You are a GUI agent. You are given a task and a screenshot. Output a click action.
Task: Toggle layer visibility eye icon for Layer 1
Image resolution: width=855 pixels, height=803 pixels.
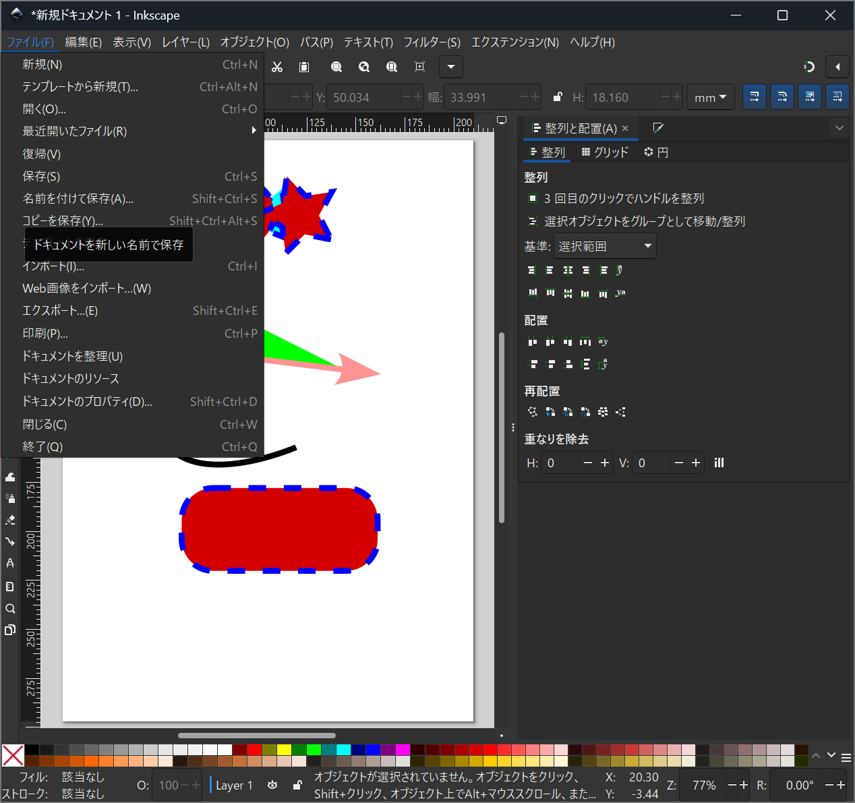[272, 785]
